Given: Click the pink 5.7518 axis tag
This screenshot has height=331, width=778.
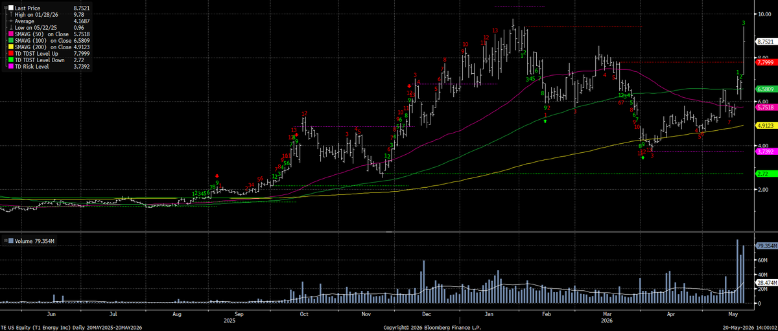Looking at the screenshot, I should 766,108.
